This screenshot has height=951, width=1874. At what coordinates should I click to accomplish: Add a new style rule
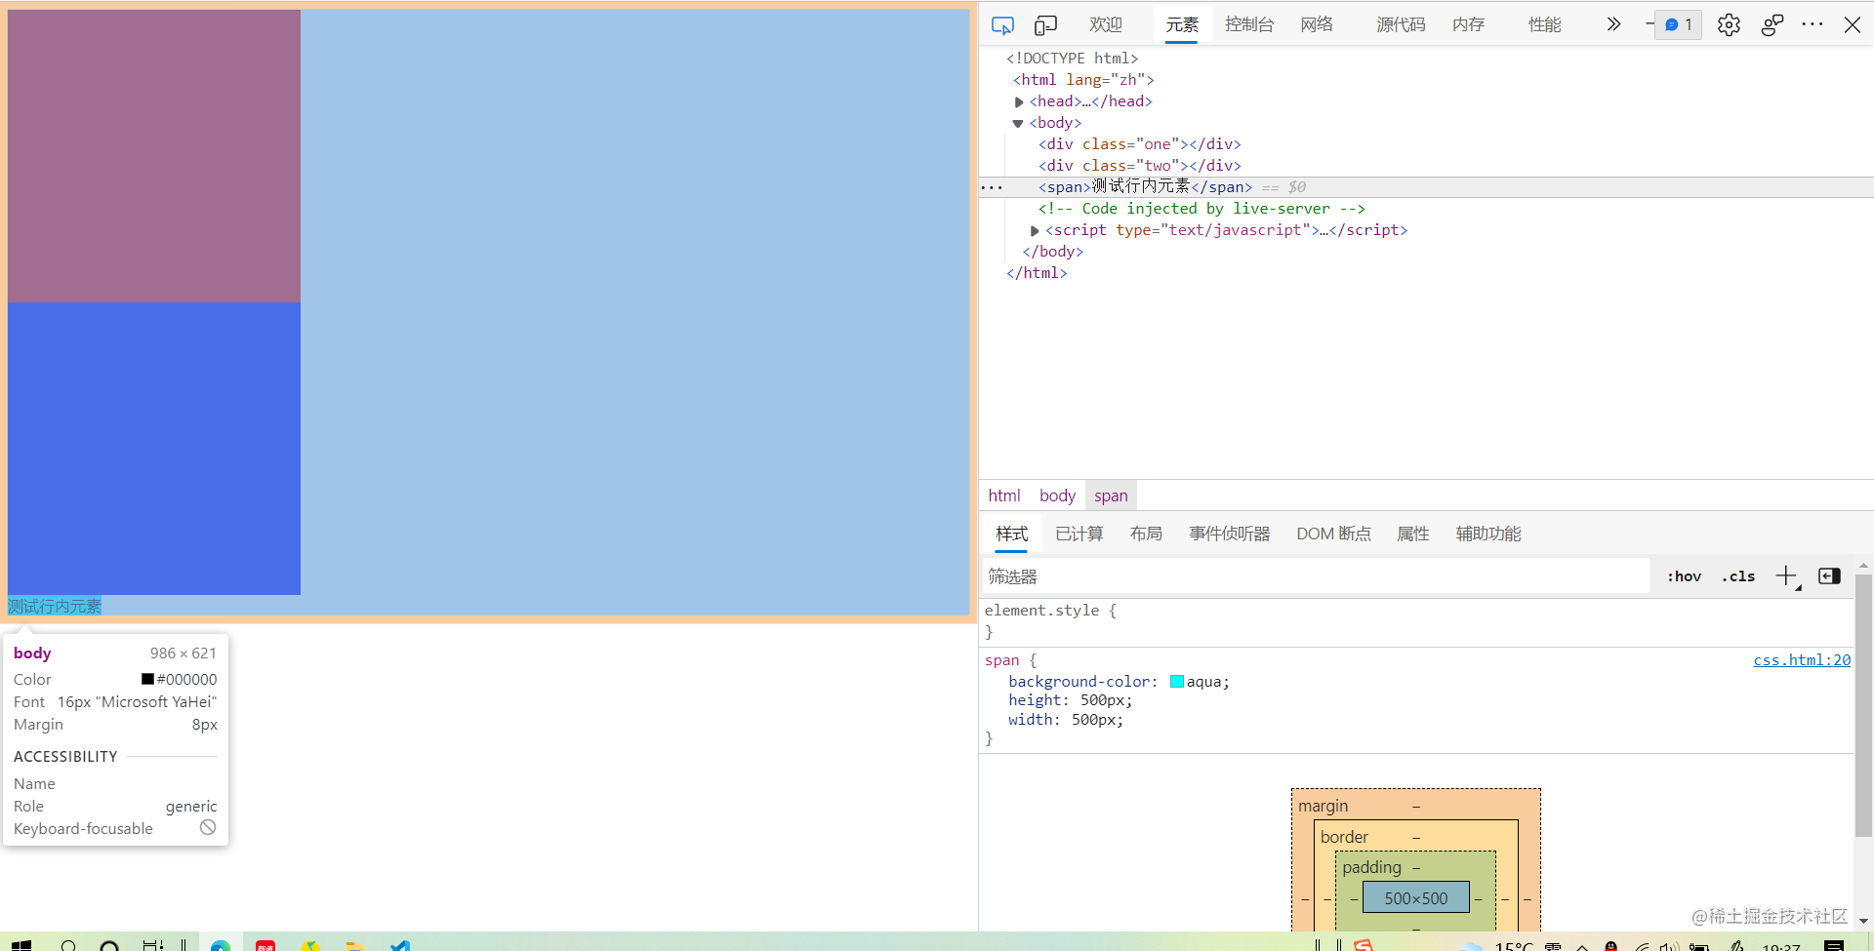point(1786,576)
